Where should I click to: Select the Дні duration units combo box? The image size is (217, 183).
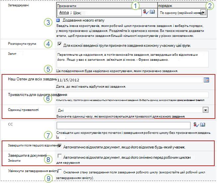click(x=133, y=110)
